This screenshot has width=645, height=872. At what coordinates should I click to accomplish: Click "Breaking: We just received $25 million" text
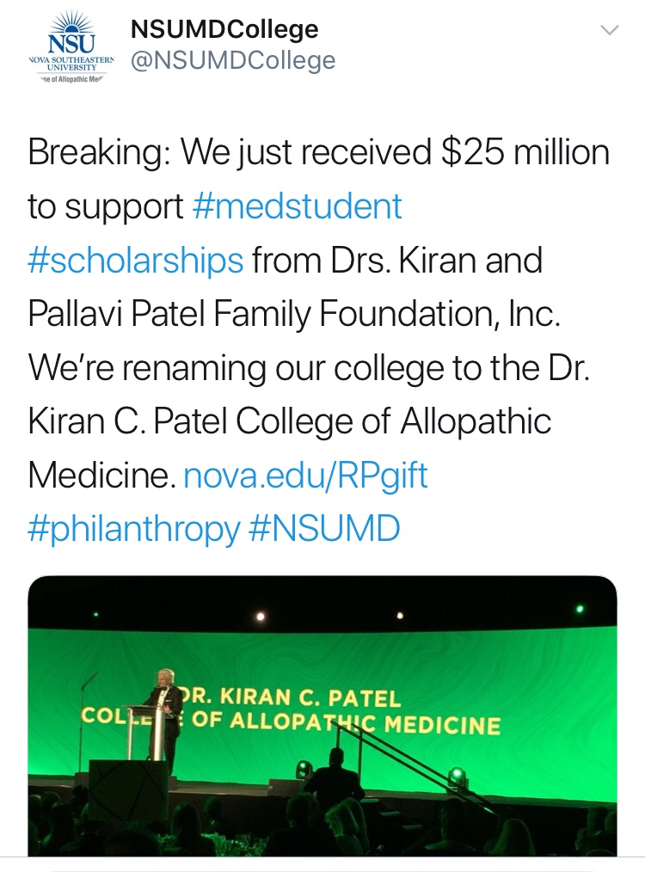coord(318,153)
